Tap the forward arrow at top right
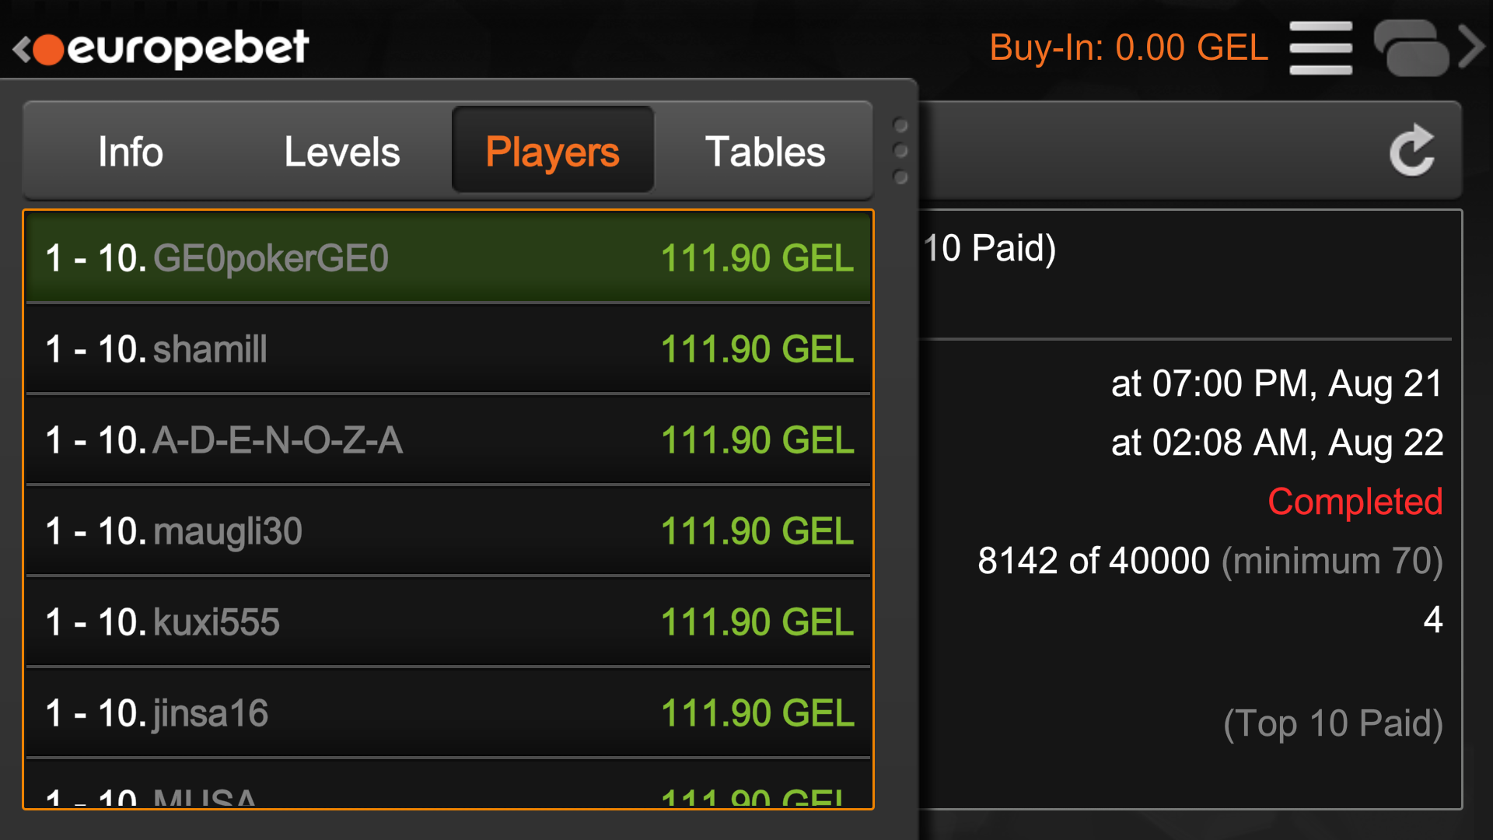The height and width of the screenshot is (840, 1493). point(1472,48)
